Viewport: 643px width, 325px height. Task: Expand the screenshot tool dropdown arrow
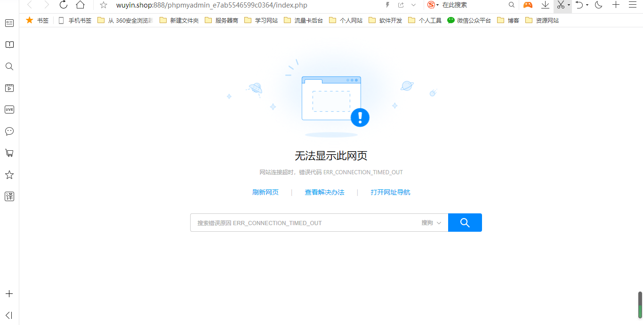pyautogui.click(x=569, y=5)
